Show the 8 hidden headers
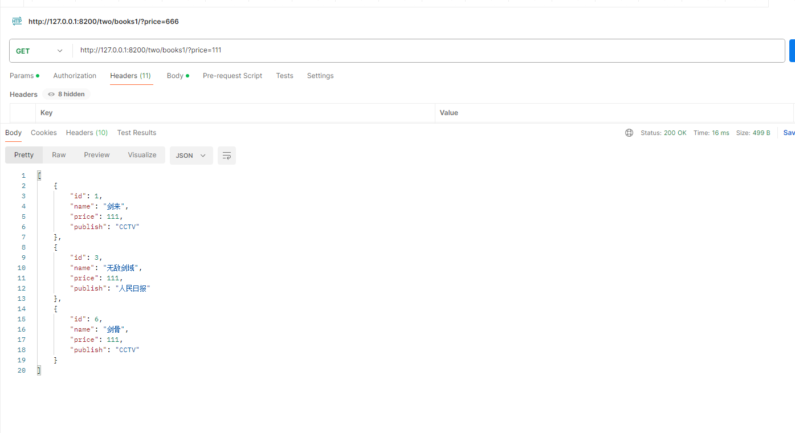The height and width of the screenshot is (433, 795). (x=66, y=94)
